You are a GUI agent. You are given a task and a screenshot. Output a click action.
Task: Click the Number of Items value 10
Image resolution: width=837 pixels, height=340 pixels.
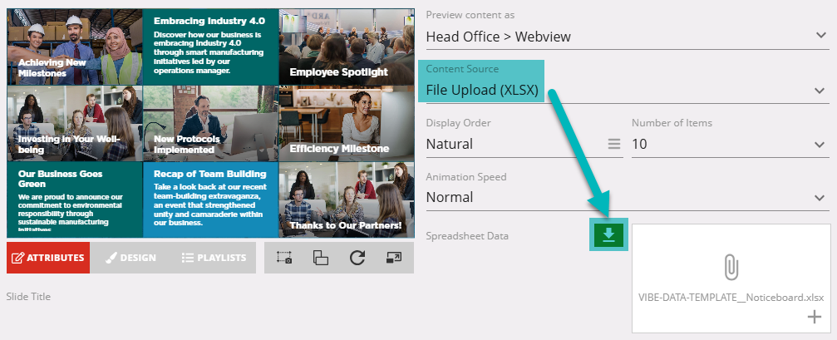(x=639, y=144)
